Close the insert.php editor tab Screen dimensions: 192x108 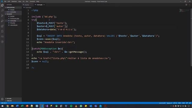pyautogui.click(x=44, y=5)
